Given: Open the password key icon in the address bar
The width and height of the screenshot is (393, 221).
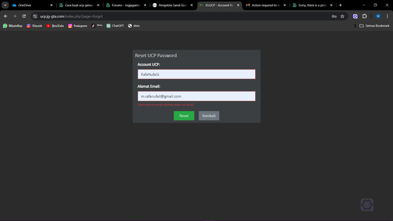Looking at the screenshot, I should 334,17.
